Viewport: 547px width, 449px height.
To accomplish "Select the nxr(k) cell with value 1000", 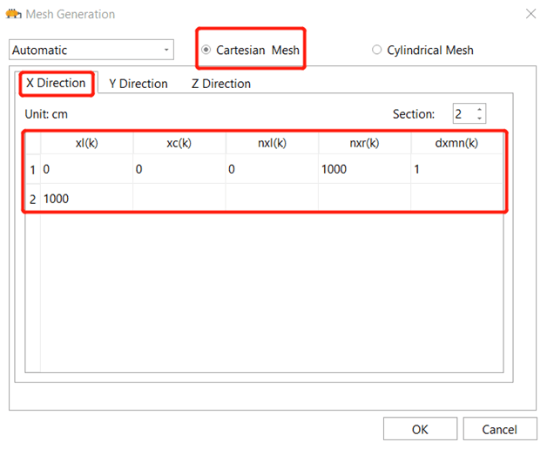I will tap(364, 169).
